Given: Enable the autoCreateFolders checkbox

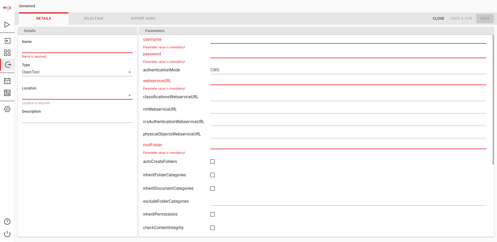Looking at the screenshot, I should point(213,162).
